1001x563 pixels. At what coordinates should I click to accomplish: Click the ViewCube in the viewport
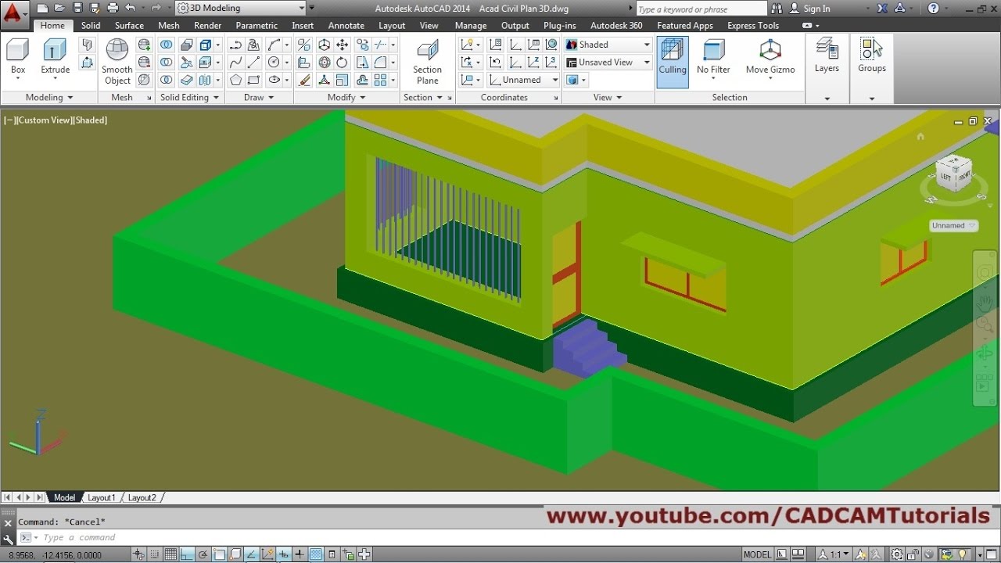point(954,173)
